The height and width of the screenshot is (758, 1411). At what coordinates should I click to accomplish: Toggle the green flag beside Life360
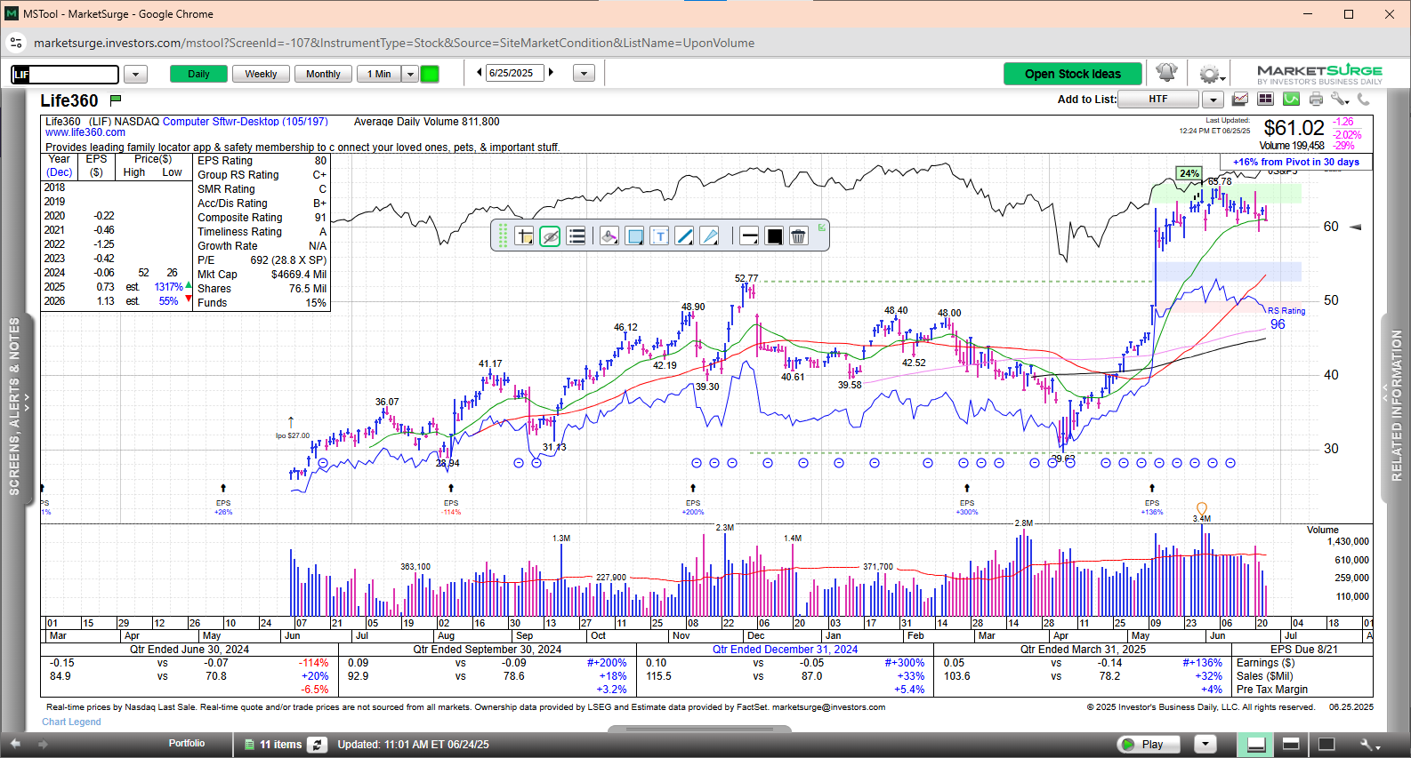pyautogui.click(x=116, y=100)
